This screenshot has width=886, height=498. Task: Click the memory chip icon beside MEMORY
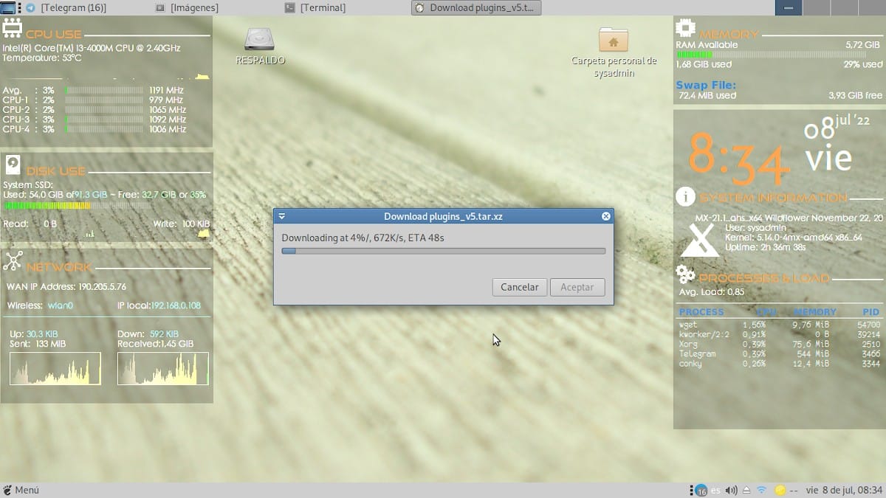[x=686, y=30]
